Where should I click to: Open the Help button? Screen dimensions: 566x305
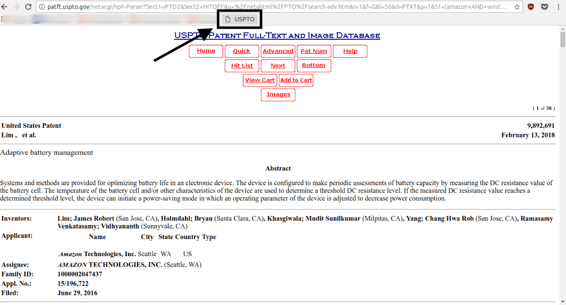point(350,51)
